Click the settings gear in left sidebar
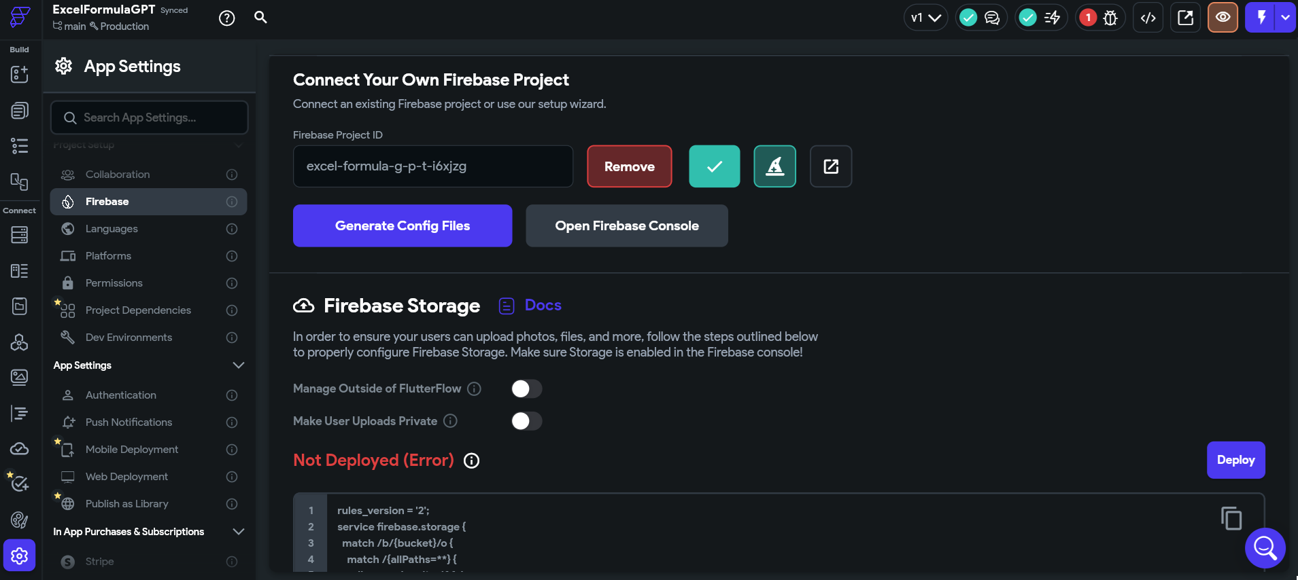The image size is (1298, 580). [x=20, y=556]
